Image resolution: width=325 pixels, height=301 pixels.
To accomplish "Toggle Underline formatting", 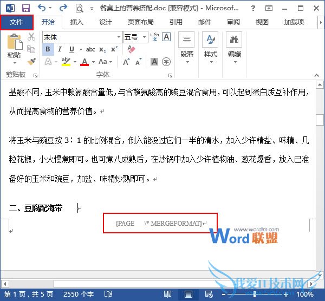I will pos(71,49).
